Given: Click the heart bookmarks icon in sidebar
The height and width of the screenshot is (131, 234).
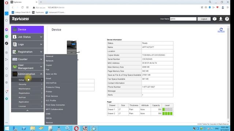Looking at the screenshot, I should pyautogui.click(x=7, y=69).
